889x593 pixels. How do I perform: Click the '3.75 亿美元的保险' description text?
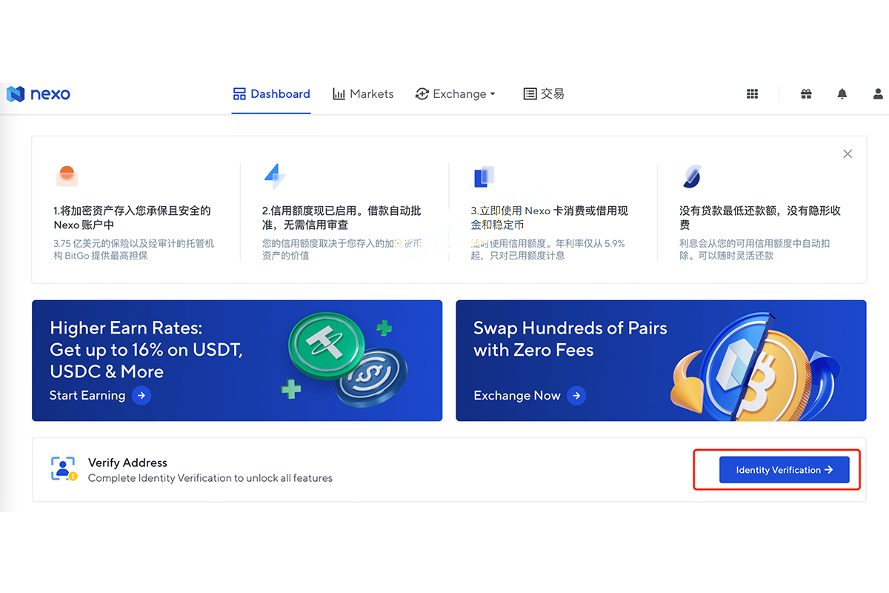click(x=134, y=249)
